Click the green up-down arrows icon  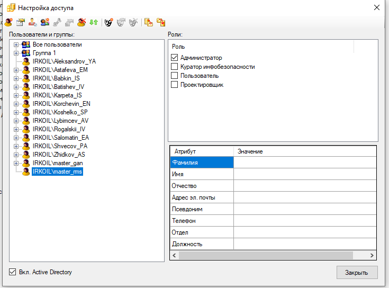click(x=94, y=22)
